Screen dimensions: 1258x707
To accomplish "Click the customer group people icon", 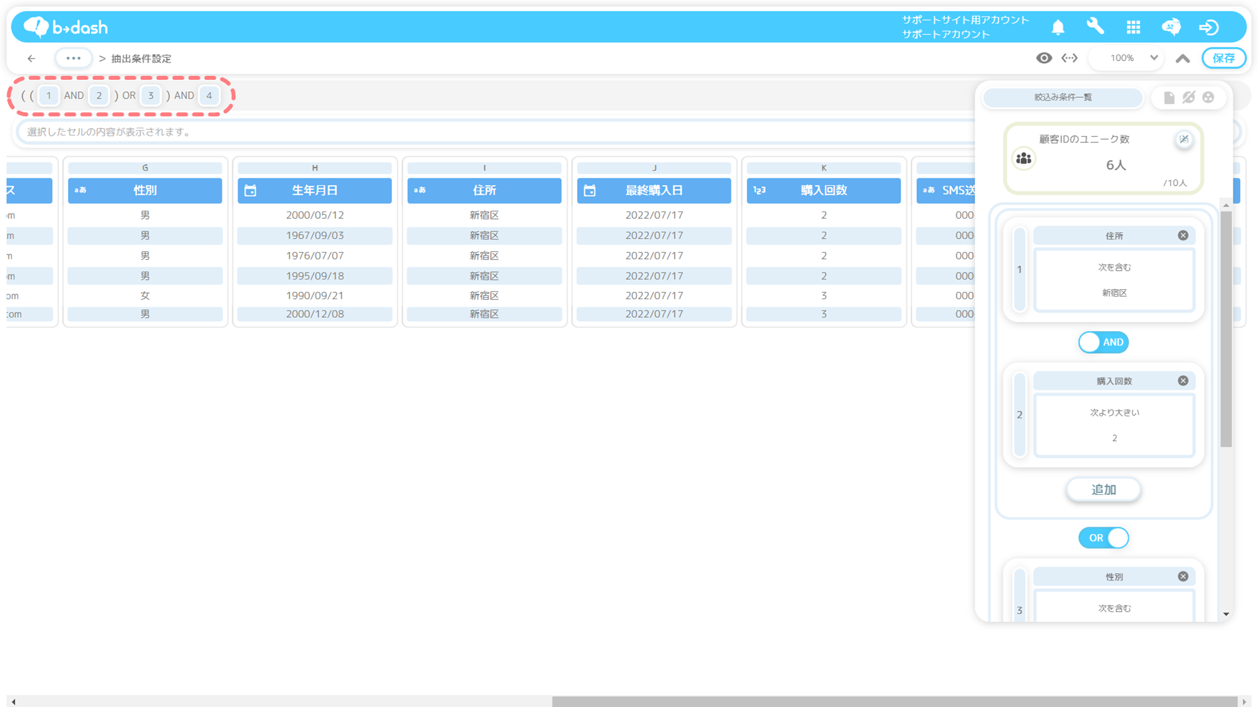I will tap(1024, 159).
